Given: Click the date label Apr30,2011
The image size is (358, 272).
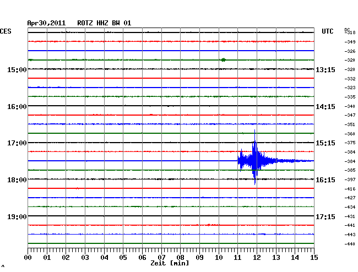Looking at the screenshot, I should (46, 23).
